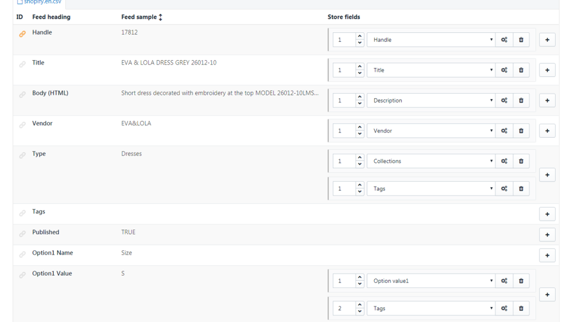
Task: Toggle the ID link icon for Option1 Value
Action: [22, 275]
